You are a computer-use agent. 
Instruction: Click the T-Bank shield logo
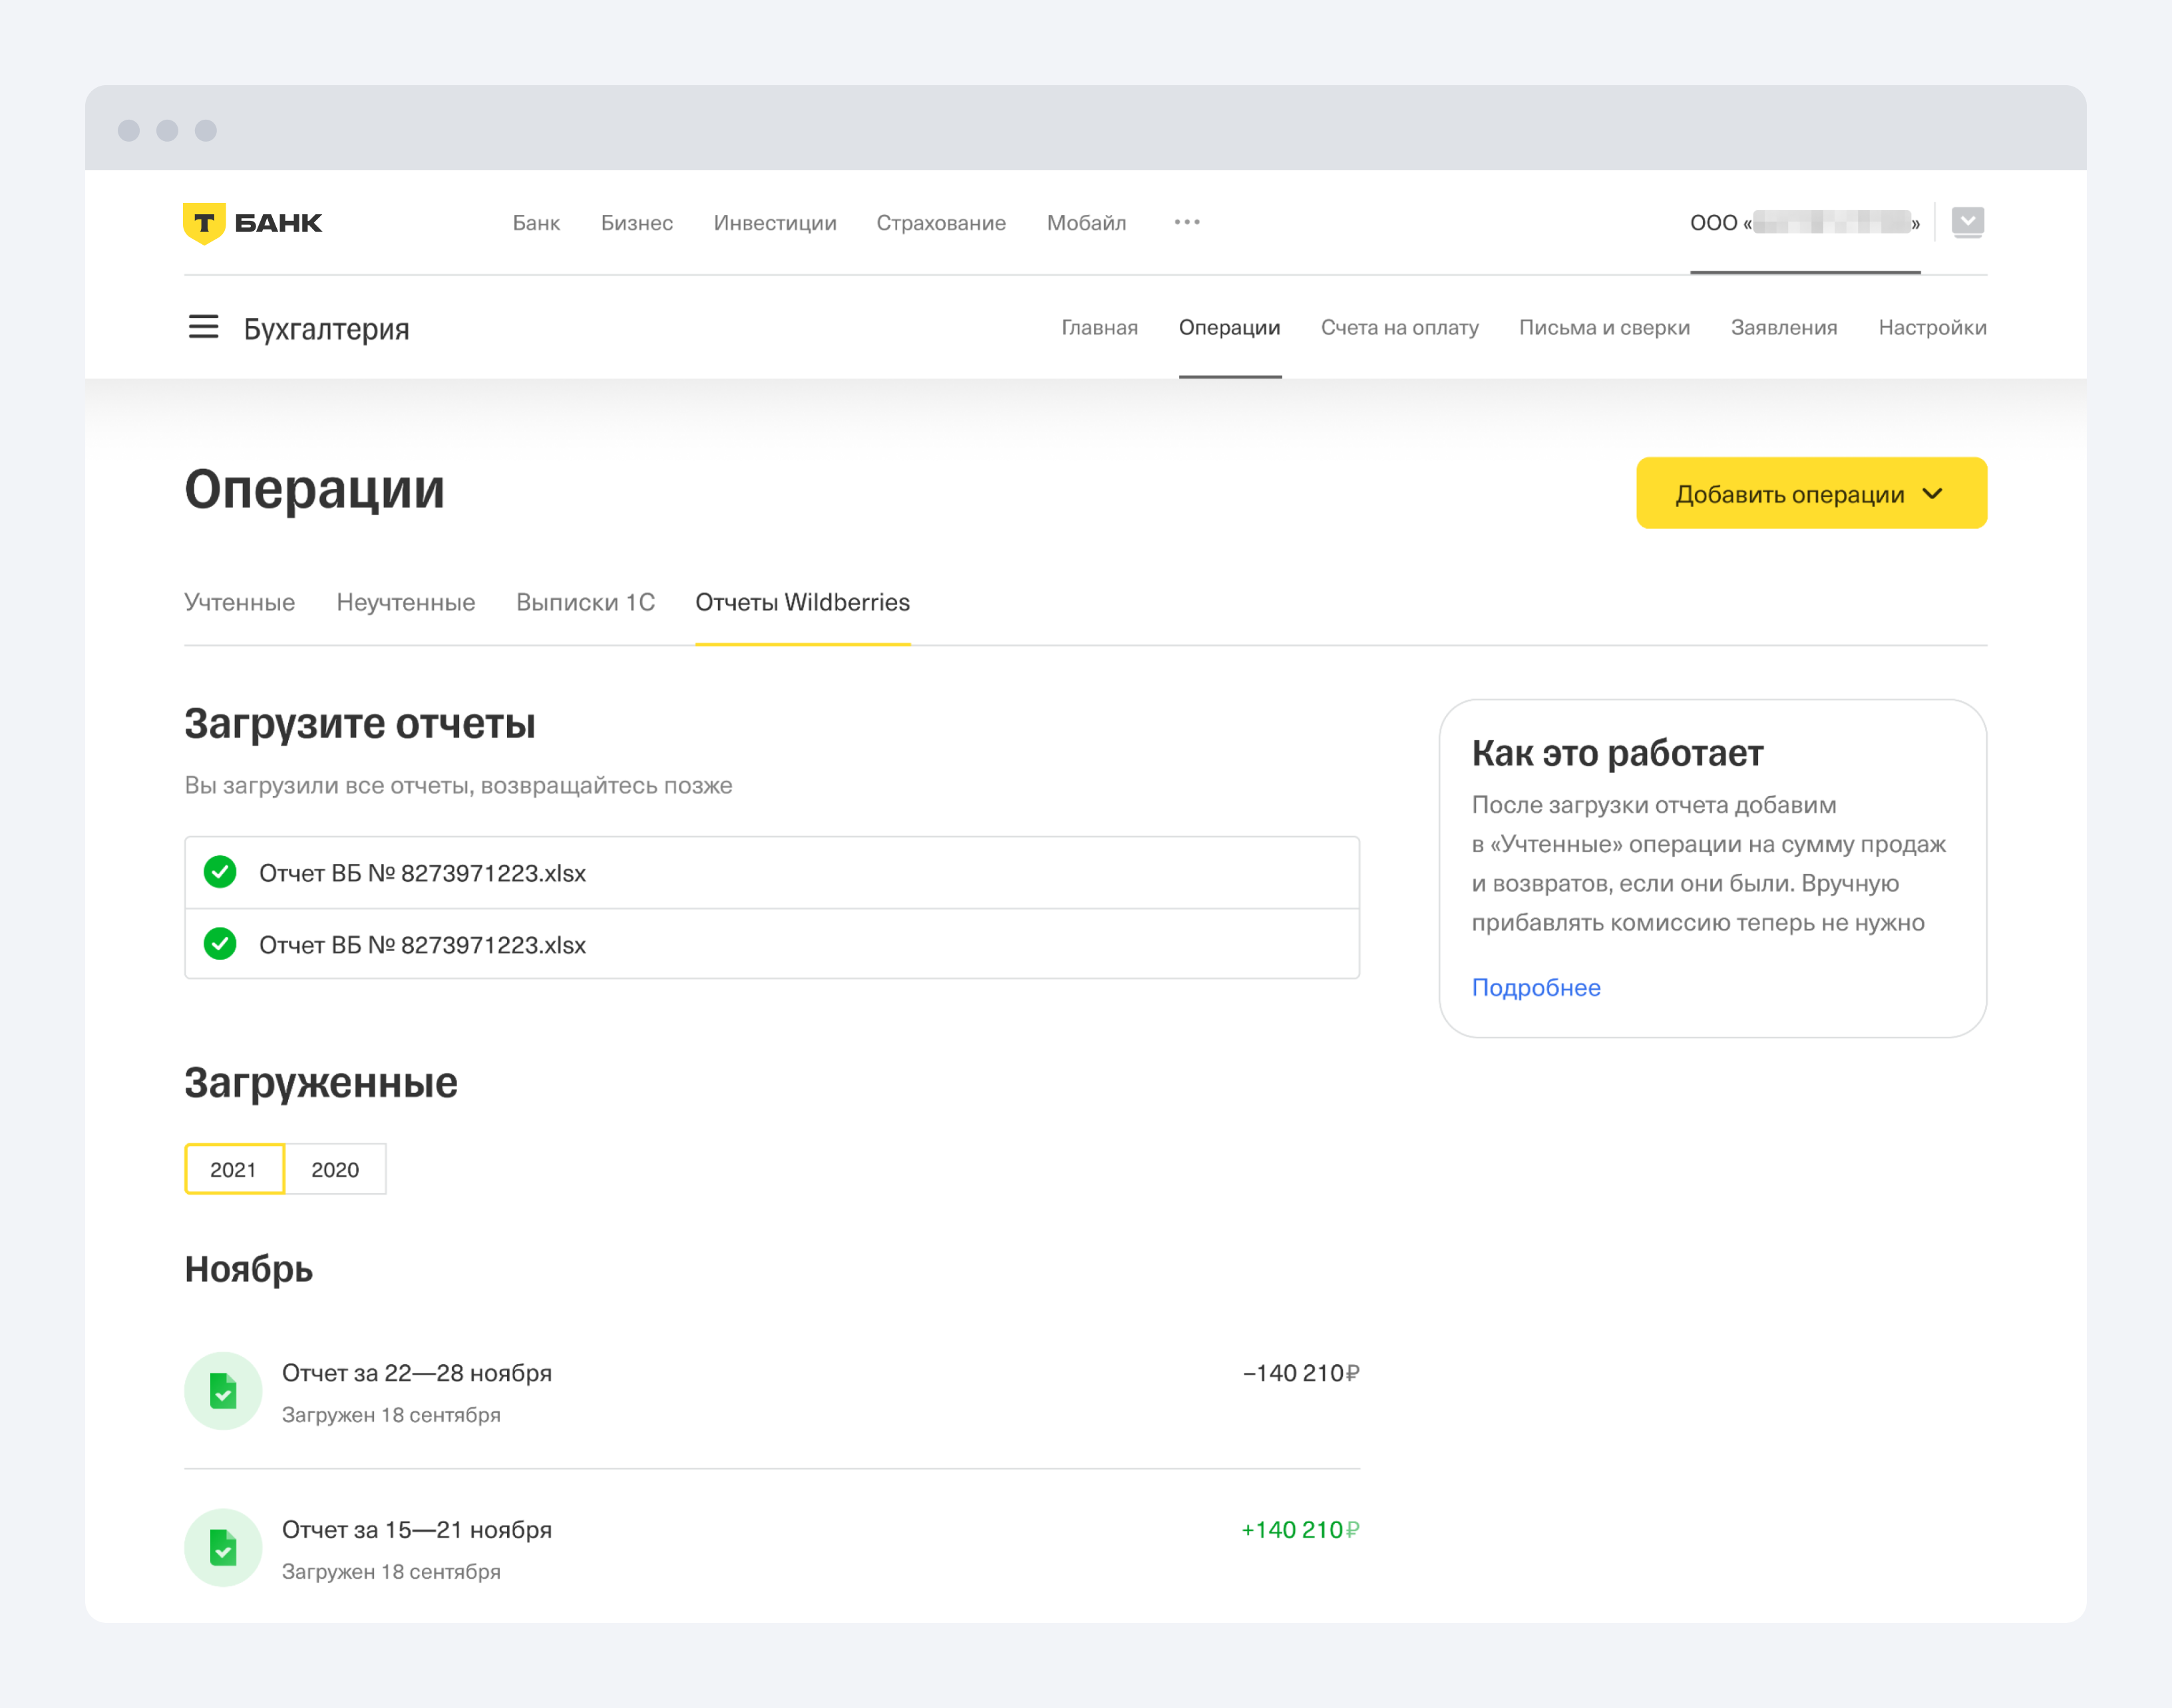pyautogui.click(x=204, y=223)
